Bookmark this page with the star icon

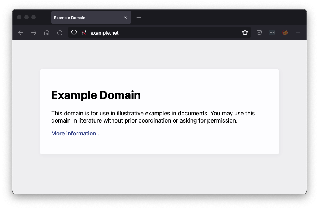coord(245,33)
